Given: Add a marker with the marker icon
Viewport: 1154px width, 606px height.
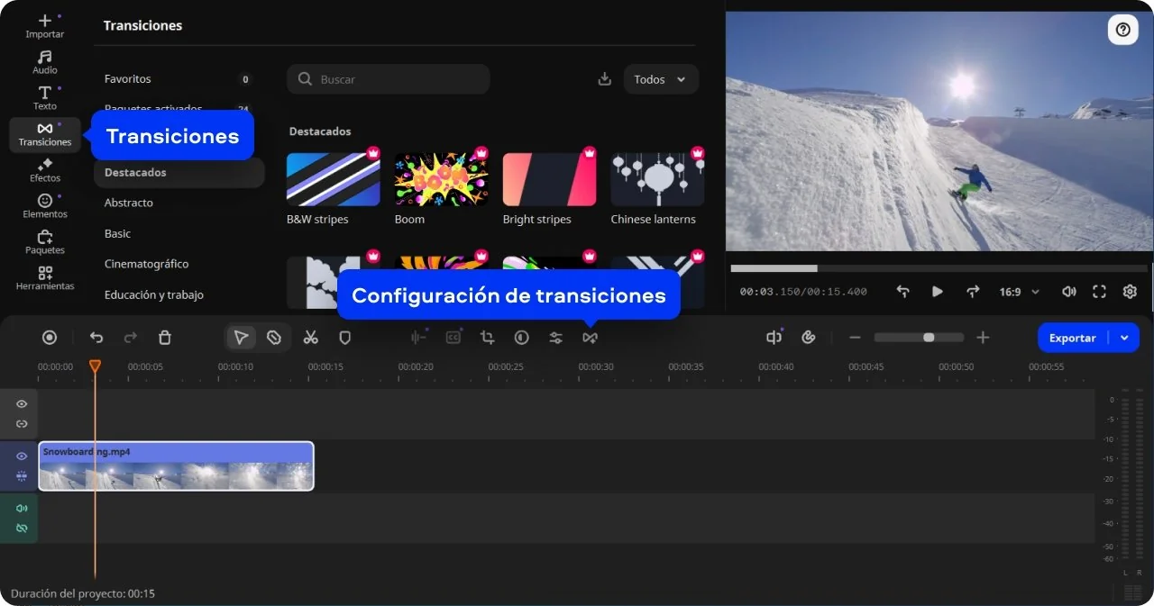Looking at the screenshot, I should (x=344, y=338).
